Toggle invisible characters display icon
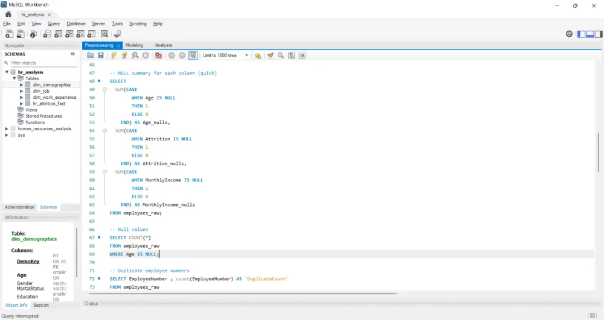The image size is (604, 320). [x=292, y=55]
